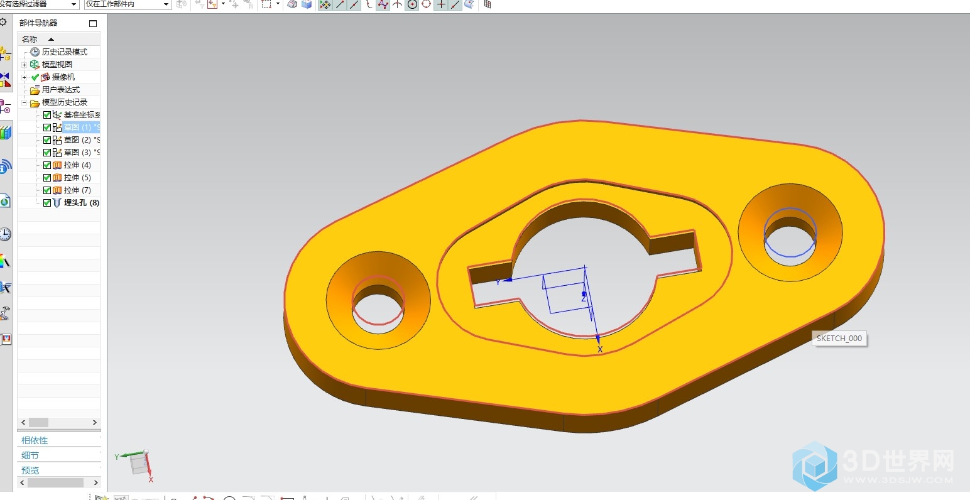Expand the 模型视图 tree node
This screenshot has height=500, width=970.
pyautogui.click(x=25, y=65)
